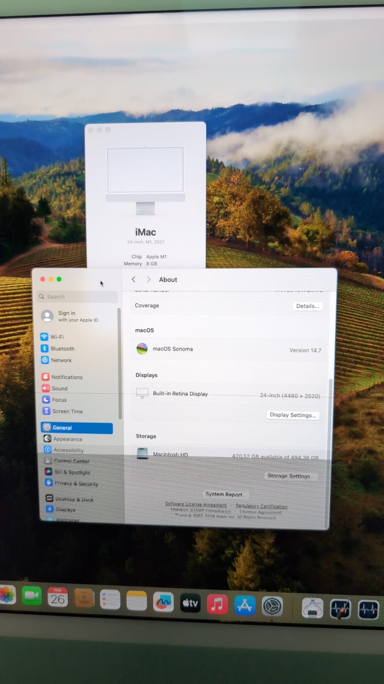Select General in the sidebar
This screenshot has width=384, height=684.
pos(77,427)
